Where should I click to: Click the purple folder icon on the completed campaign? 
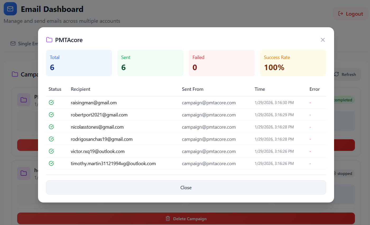coord(24,100)
